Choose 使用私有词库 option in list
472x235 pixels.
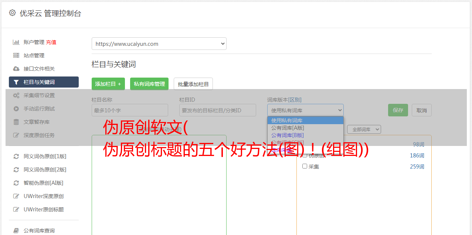coord(305,120)
